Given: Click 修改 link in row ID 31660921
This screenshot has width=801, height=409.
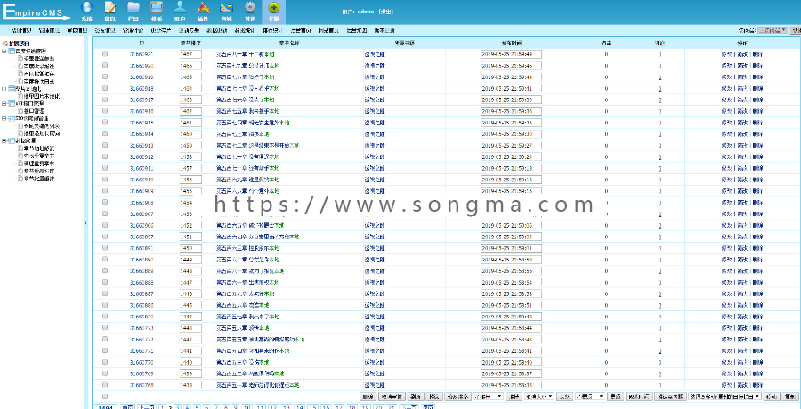Looking at the screenshot, I should click(x=726, y=53).
